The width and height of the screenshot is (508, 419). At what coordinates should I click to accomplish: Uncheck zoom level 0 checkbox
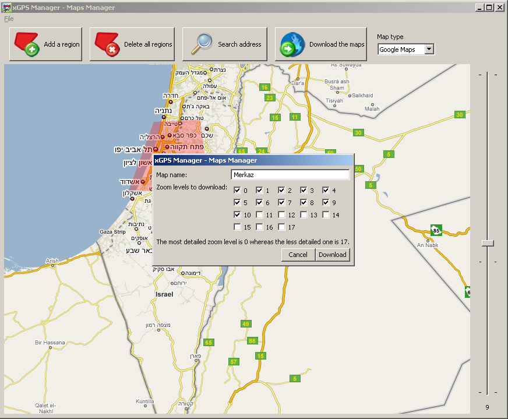(x=237, y=190)
